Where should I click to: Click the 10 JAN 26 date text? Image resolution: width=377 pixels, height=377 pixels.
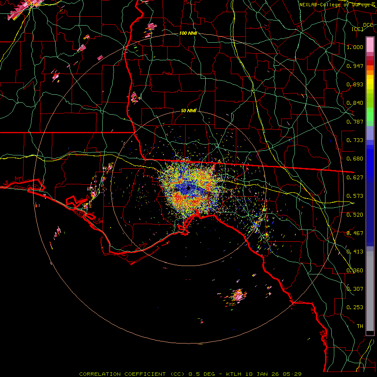pyautogui.click(x=262, y=374)
